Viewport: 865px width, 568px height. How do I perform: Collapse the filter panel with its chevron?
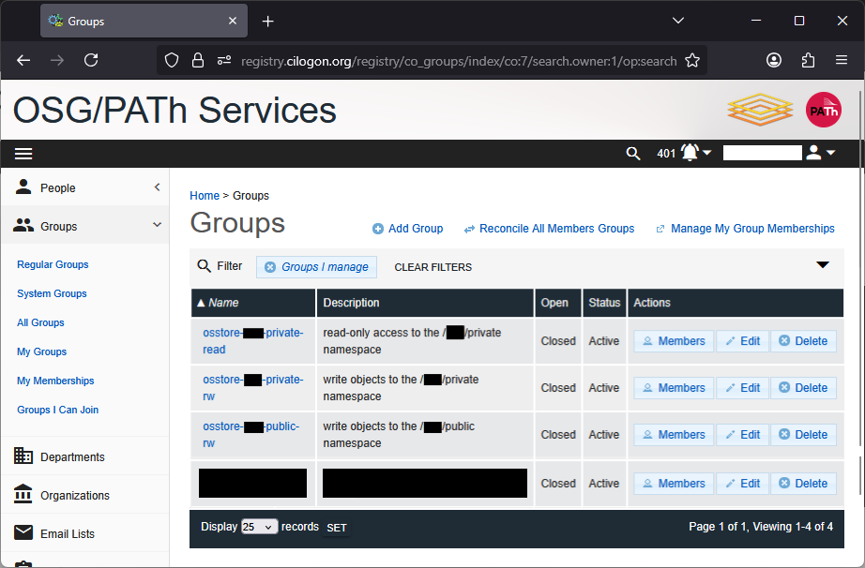point(823,266)
